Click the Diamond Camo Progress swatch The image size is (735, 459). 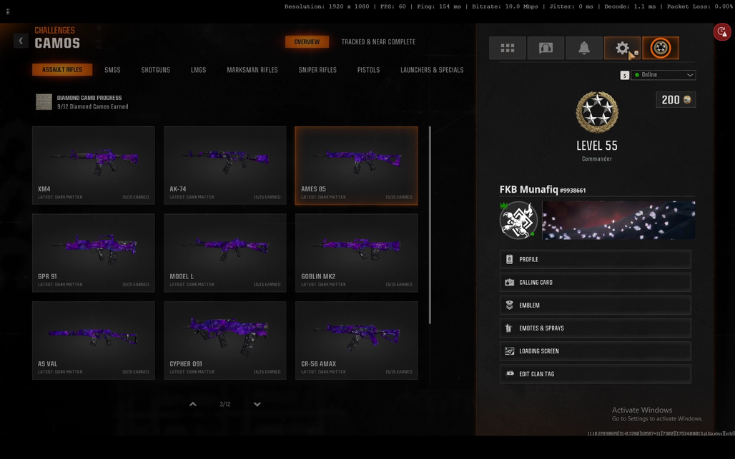pyautogui.click(x=44, y=101)
